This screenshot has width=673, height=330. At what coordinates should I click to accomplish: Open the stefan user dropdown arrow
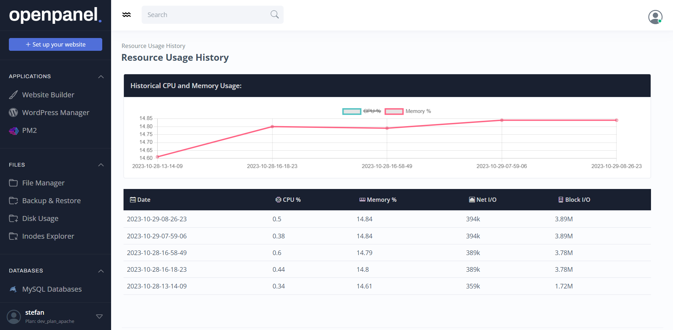[99, 317]
